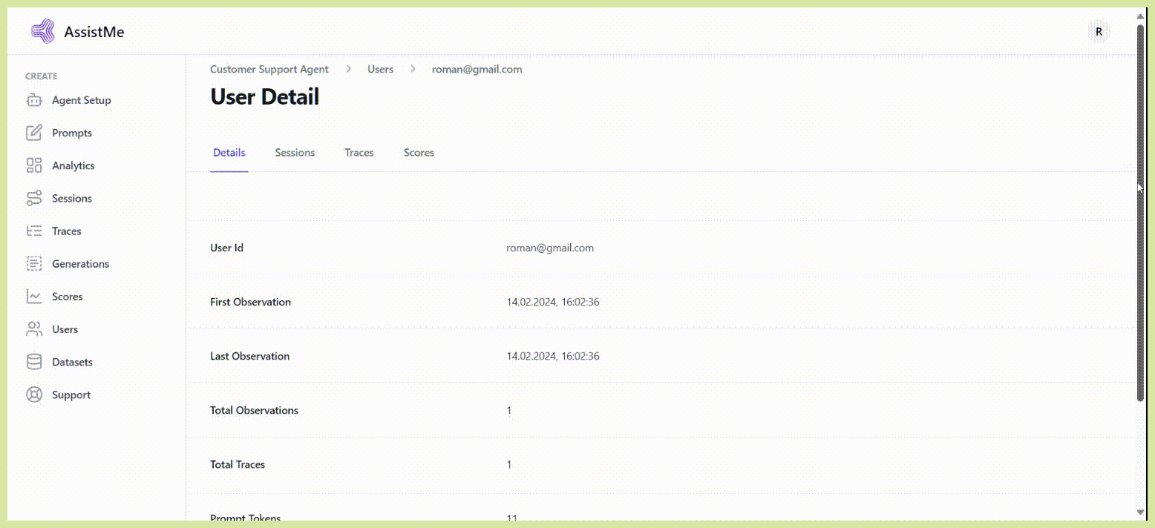Click the Customer Support Agent breadcrumb
Screen dimensions: 1155x528
269,69
